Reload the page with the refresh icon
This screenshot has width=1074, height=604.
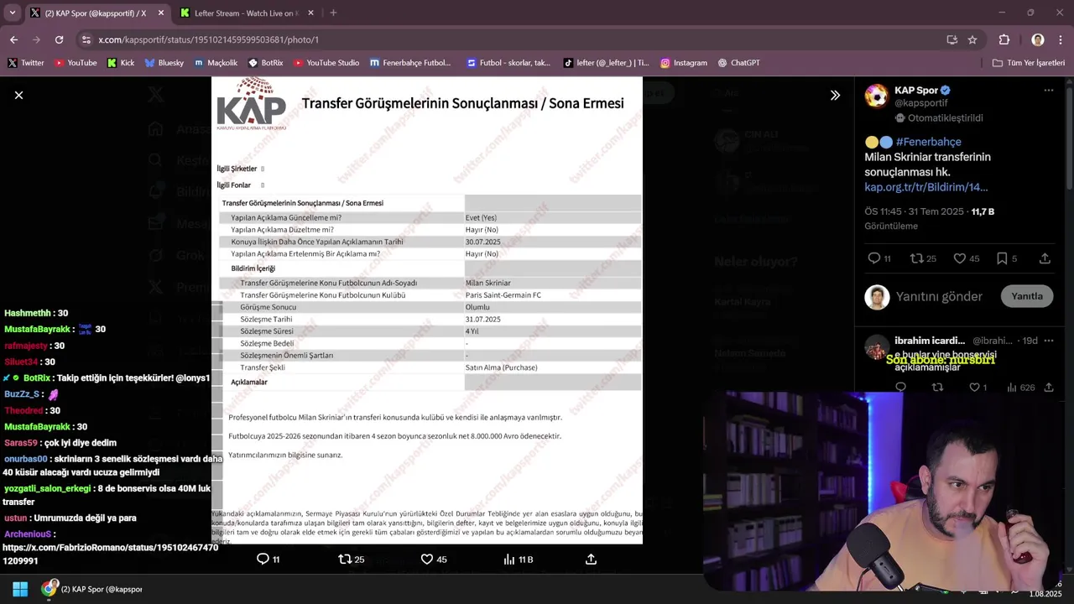tap(59, 39)
